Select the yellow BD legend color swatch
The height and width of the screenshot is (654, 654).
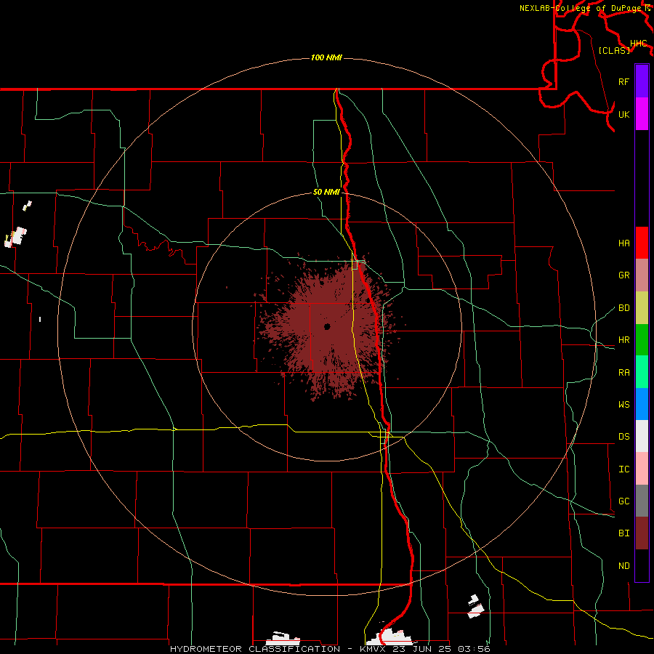click(x=642, y=308)
